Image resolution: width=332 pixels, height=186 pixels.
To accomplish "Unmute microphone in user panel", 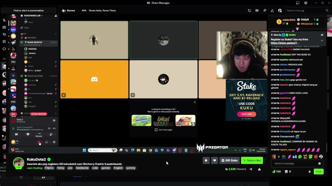I will pyautogui.click(x=39, y=142).
